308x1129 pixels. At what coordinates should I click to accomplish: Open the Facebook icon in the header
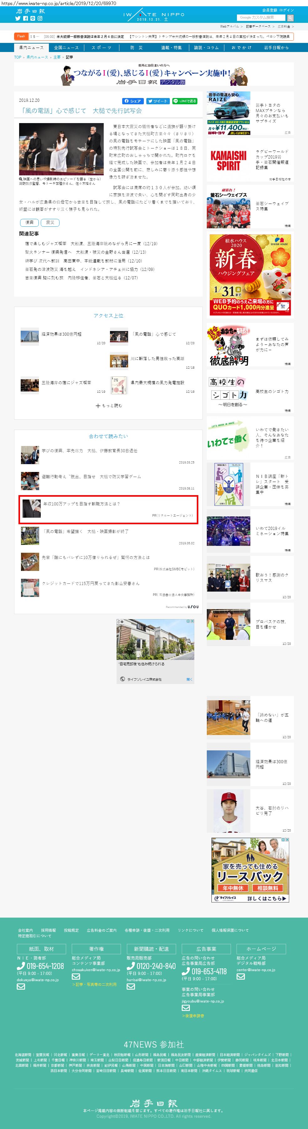pyautogui.click(x=25, y=18)
